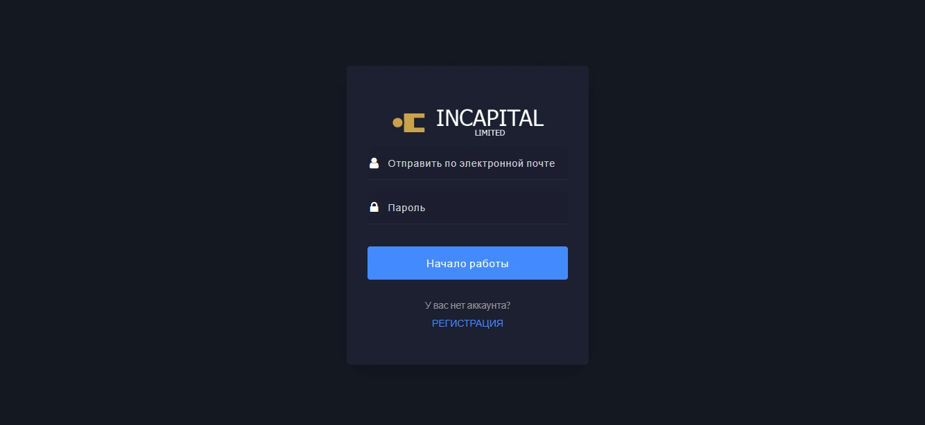Click the gold circle dot in logo
Image resolution: width=925 pixels, height=425 pixels.
pos(397,123)
